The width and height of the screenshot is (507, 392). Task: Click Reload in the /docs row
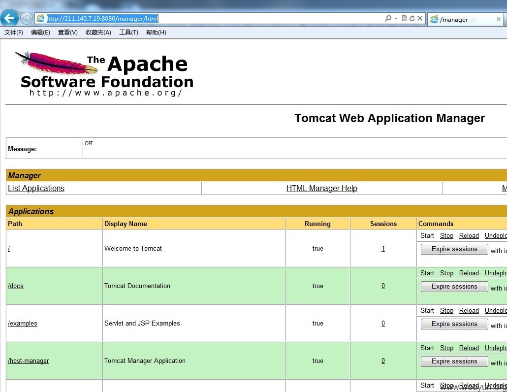469,273
